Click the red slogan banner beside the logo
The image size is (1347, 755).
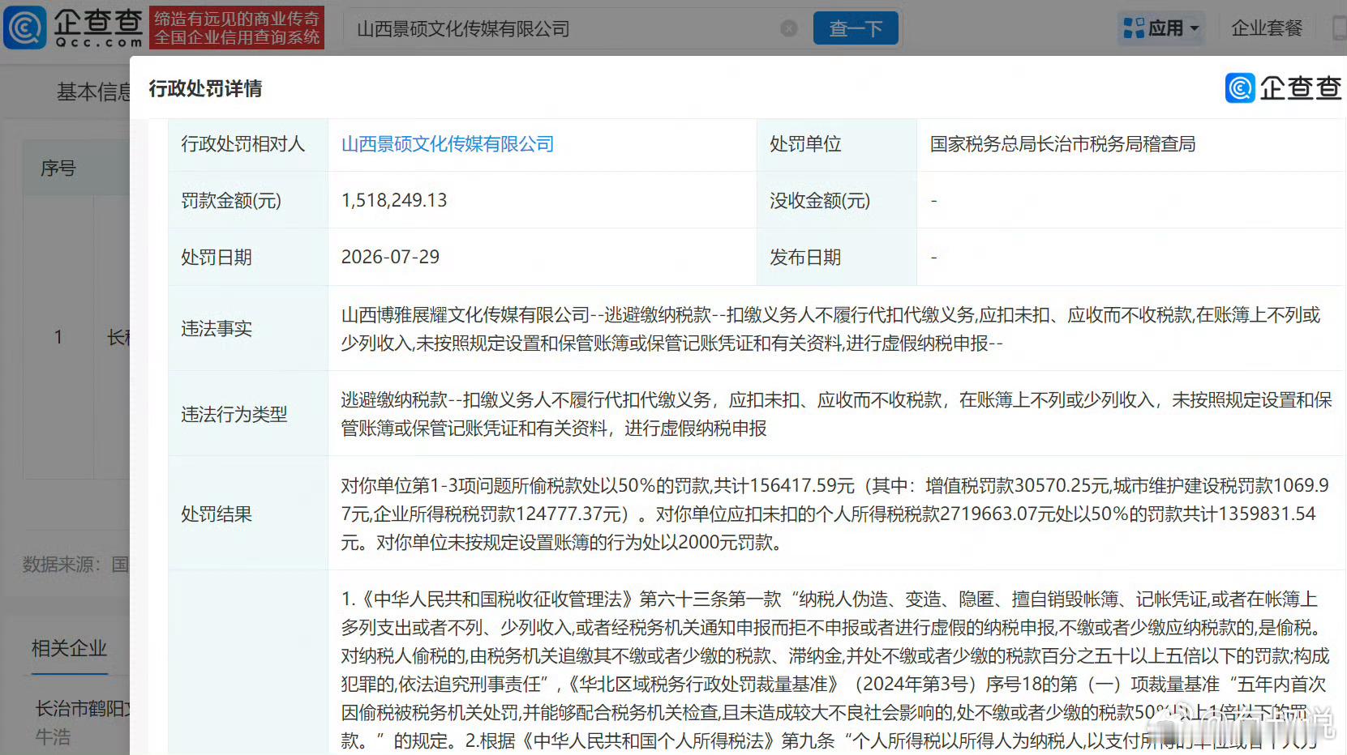point(237,28)
